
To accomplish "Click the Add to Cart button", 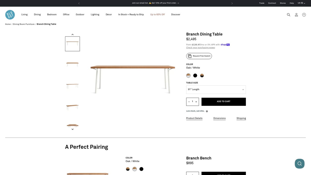I will point(223,101).
